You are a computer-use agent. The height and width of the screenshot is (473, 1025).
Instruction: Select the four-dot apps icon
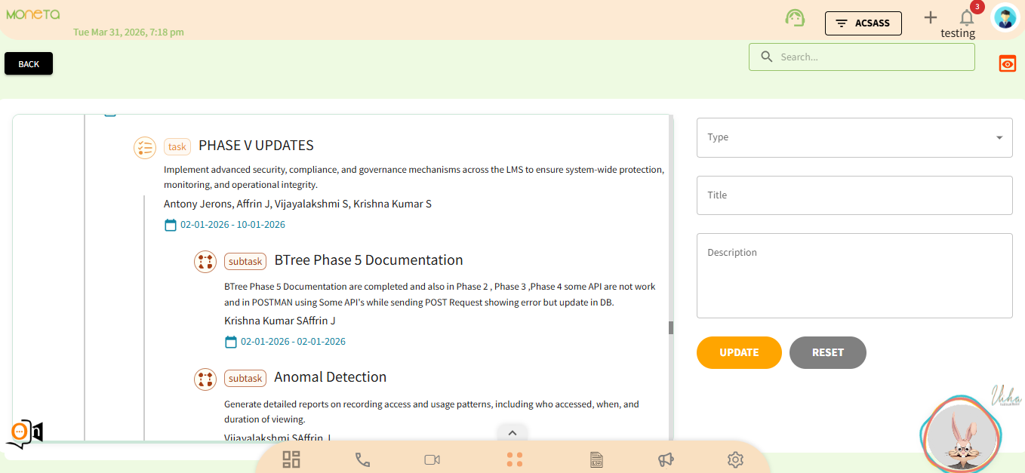click(x=515, y=459)
